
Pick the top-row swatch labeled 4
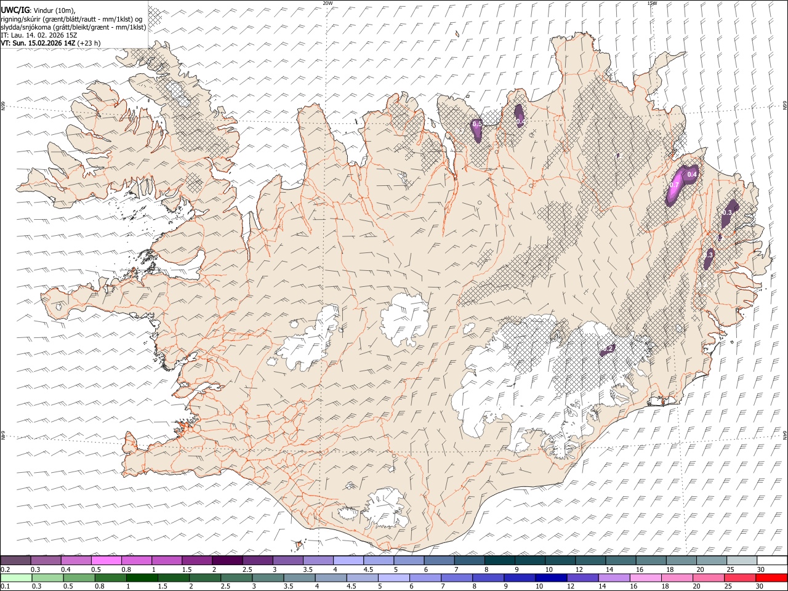pyautogui.click(x=348, y=560)
